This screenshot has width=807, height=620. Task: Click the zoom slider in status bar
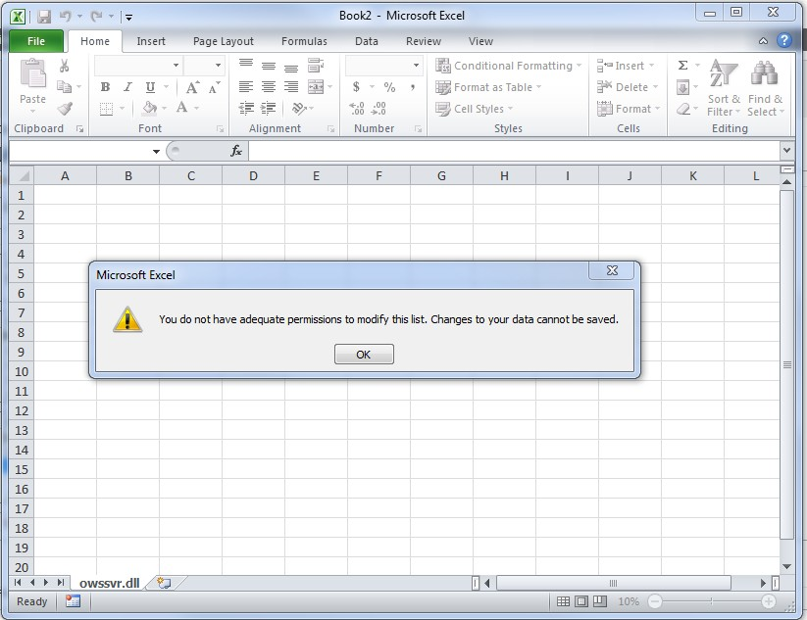click(711, 601)
